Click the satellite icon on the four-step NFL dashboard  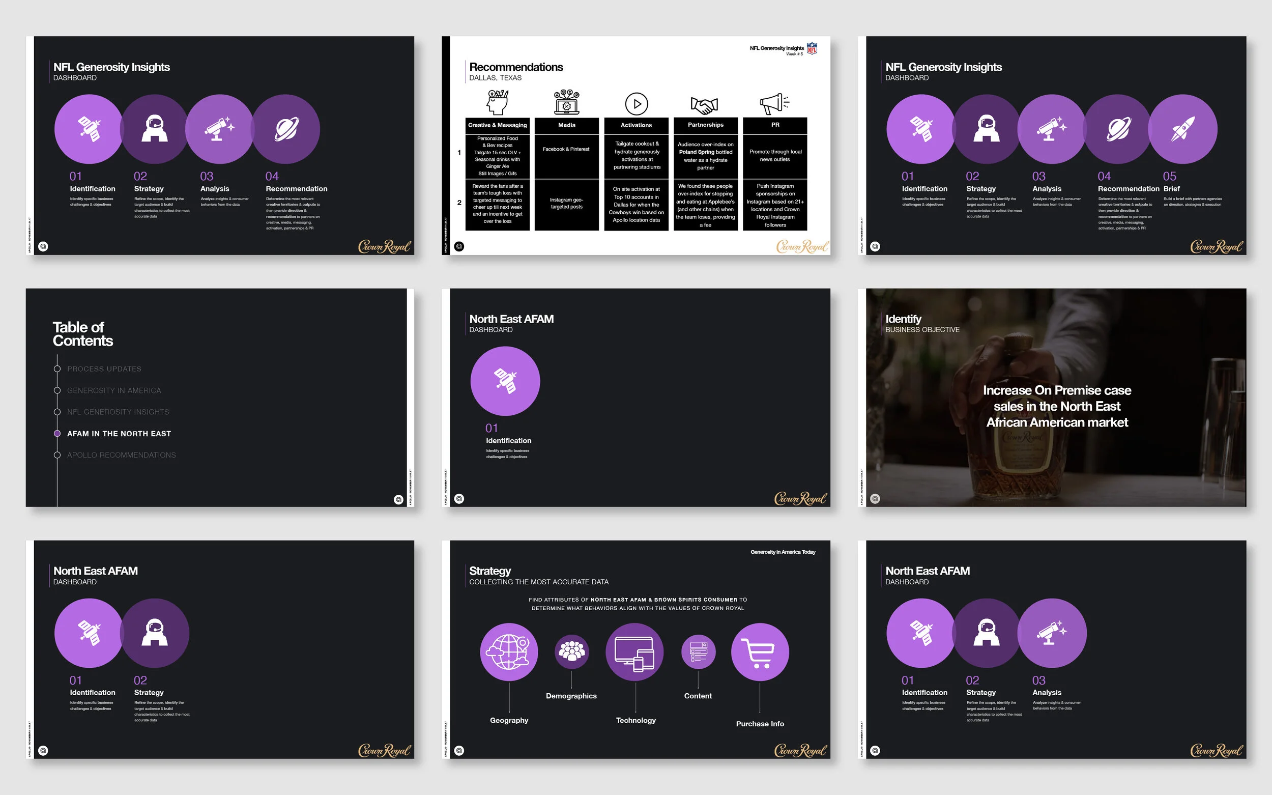tap(89, 129)
